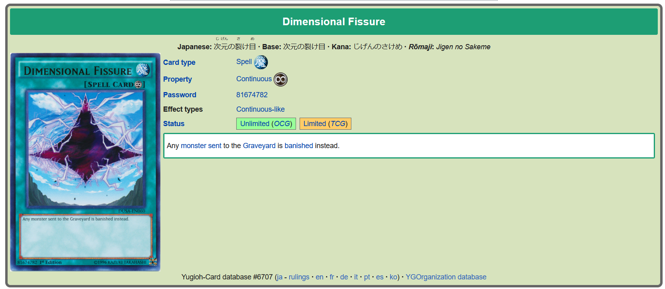Open the Dimensional Fissure card image

pos(85,162)
